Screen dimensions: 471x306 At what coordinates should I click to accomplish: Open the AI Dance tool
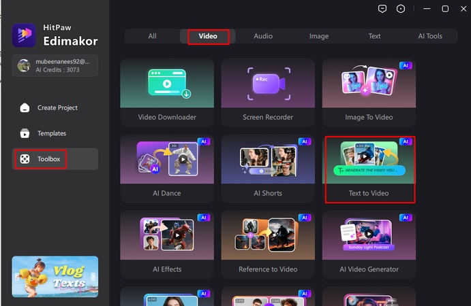click(x=167, y=169)
